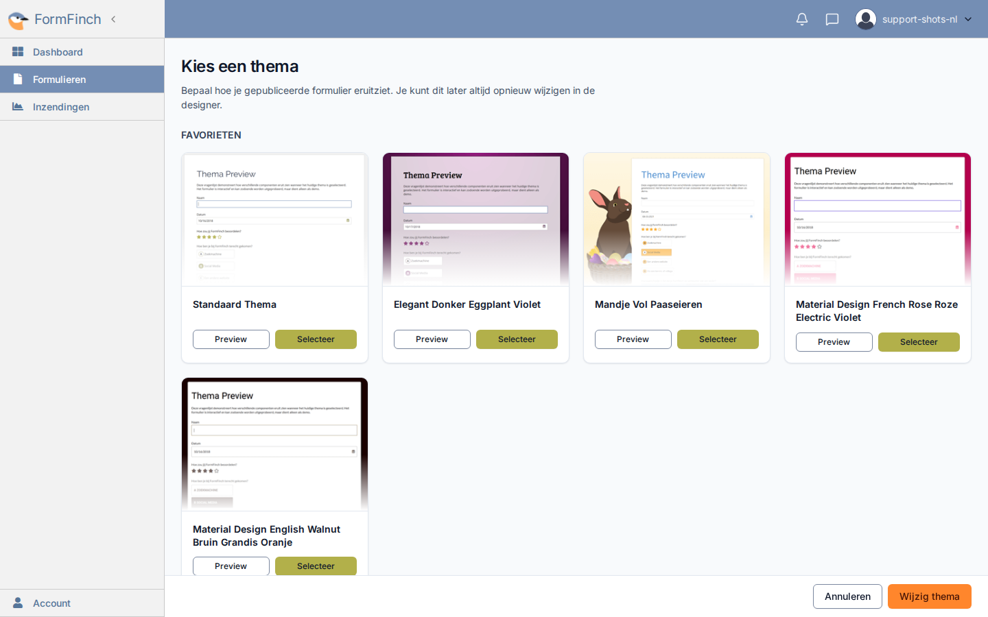
Task: Click the Account person icon
Action: click(18, 603)
